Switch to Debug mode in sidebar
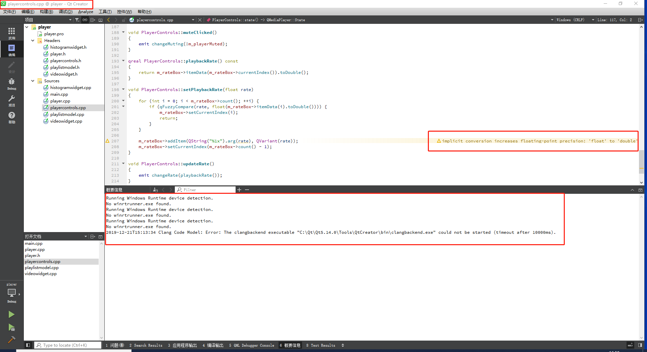 pos(11,83)
